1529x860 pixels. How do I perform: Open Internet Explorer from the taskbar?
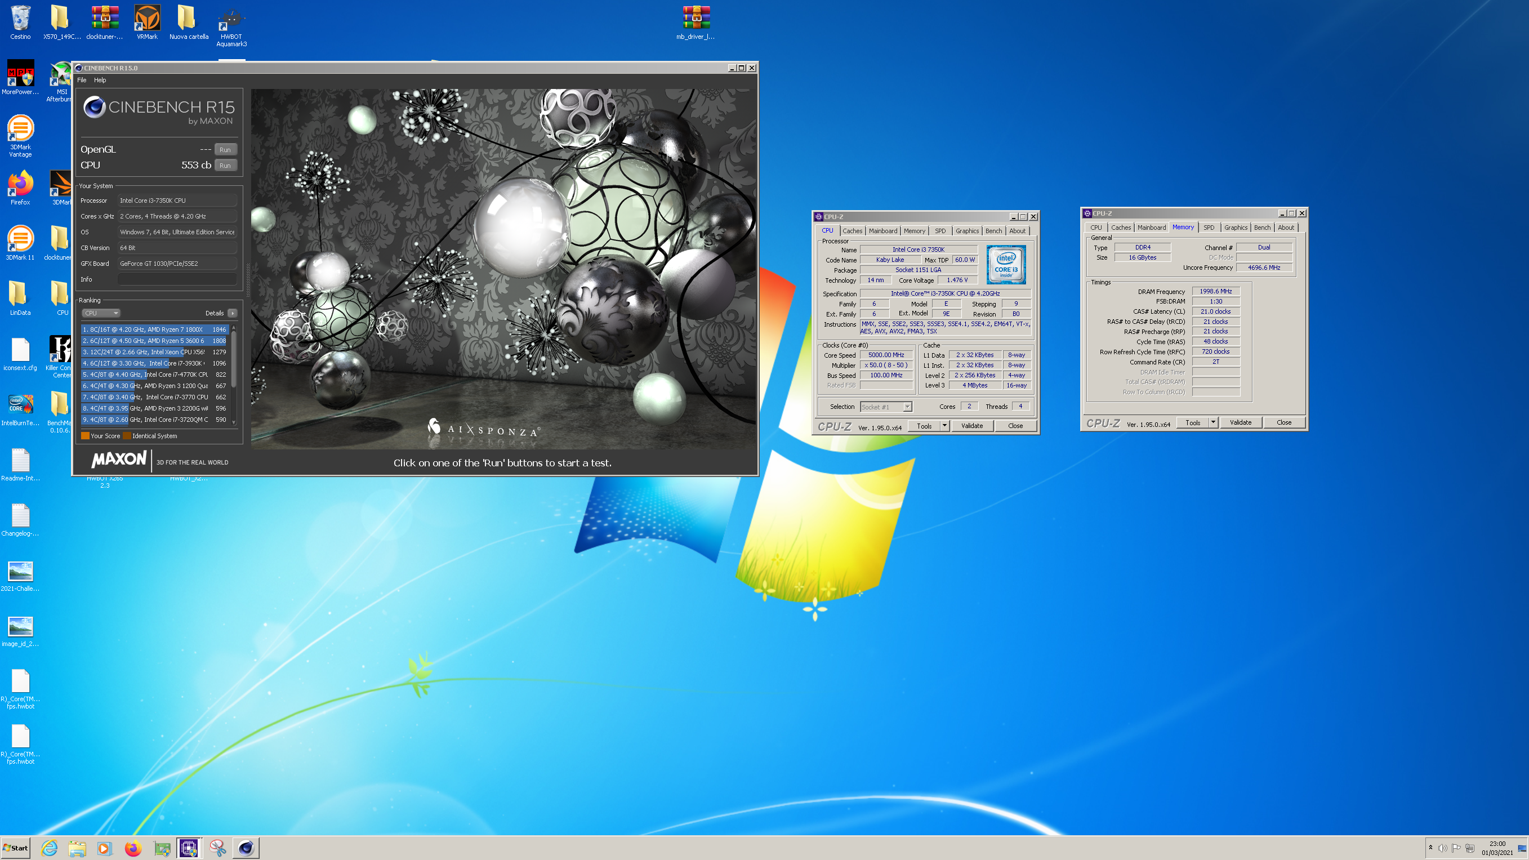(x=50, y=848)
